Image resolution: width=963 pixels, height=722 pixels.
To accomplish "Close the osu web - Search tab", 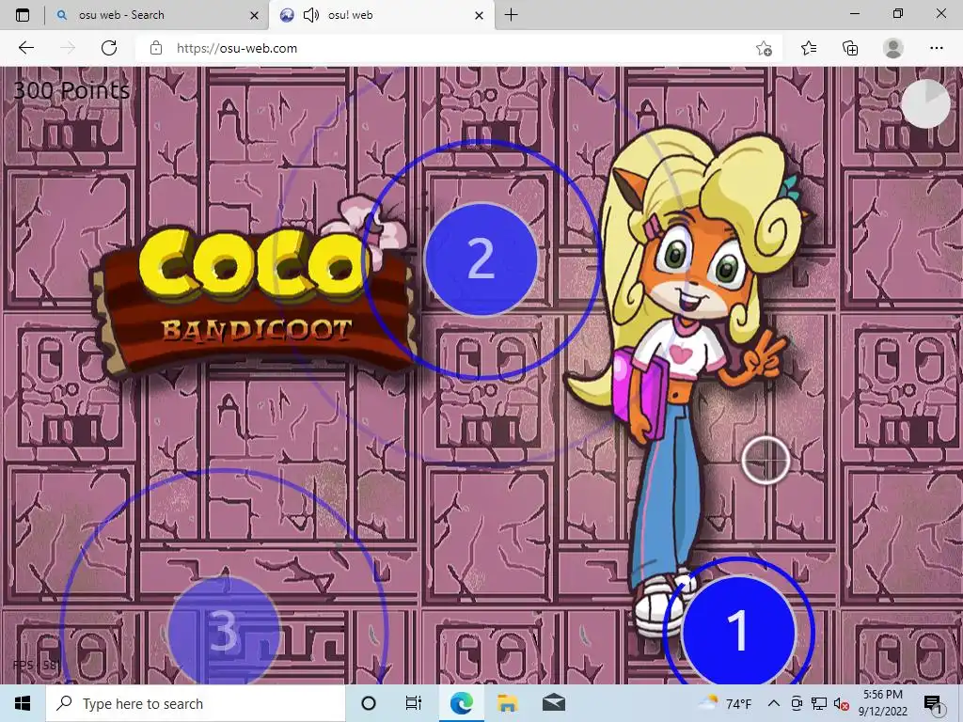I will [x=254, y=15].
